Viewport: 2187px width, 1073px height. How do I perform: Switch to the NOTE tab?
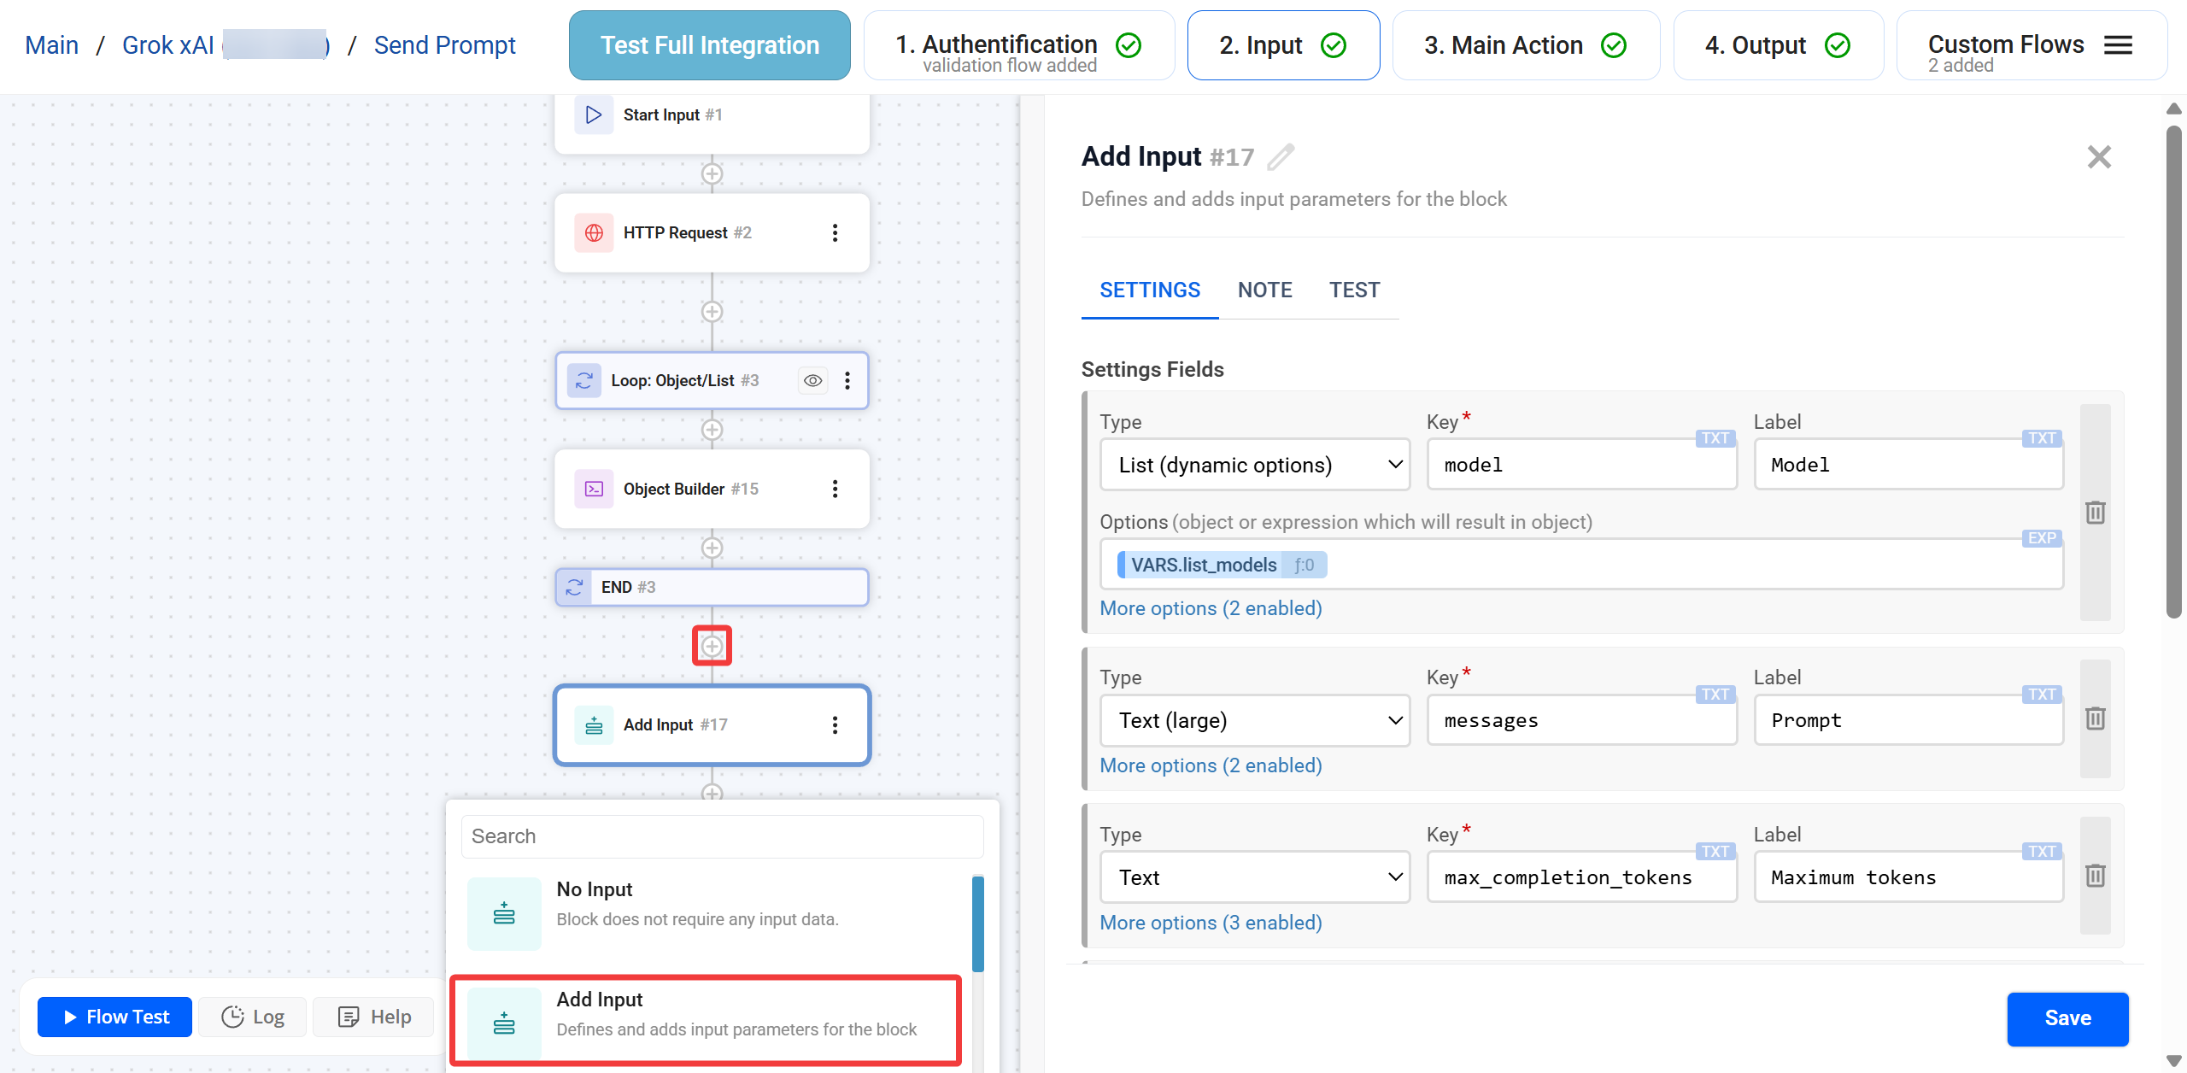point(1264,290)
